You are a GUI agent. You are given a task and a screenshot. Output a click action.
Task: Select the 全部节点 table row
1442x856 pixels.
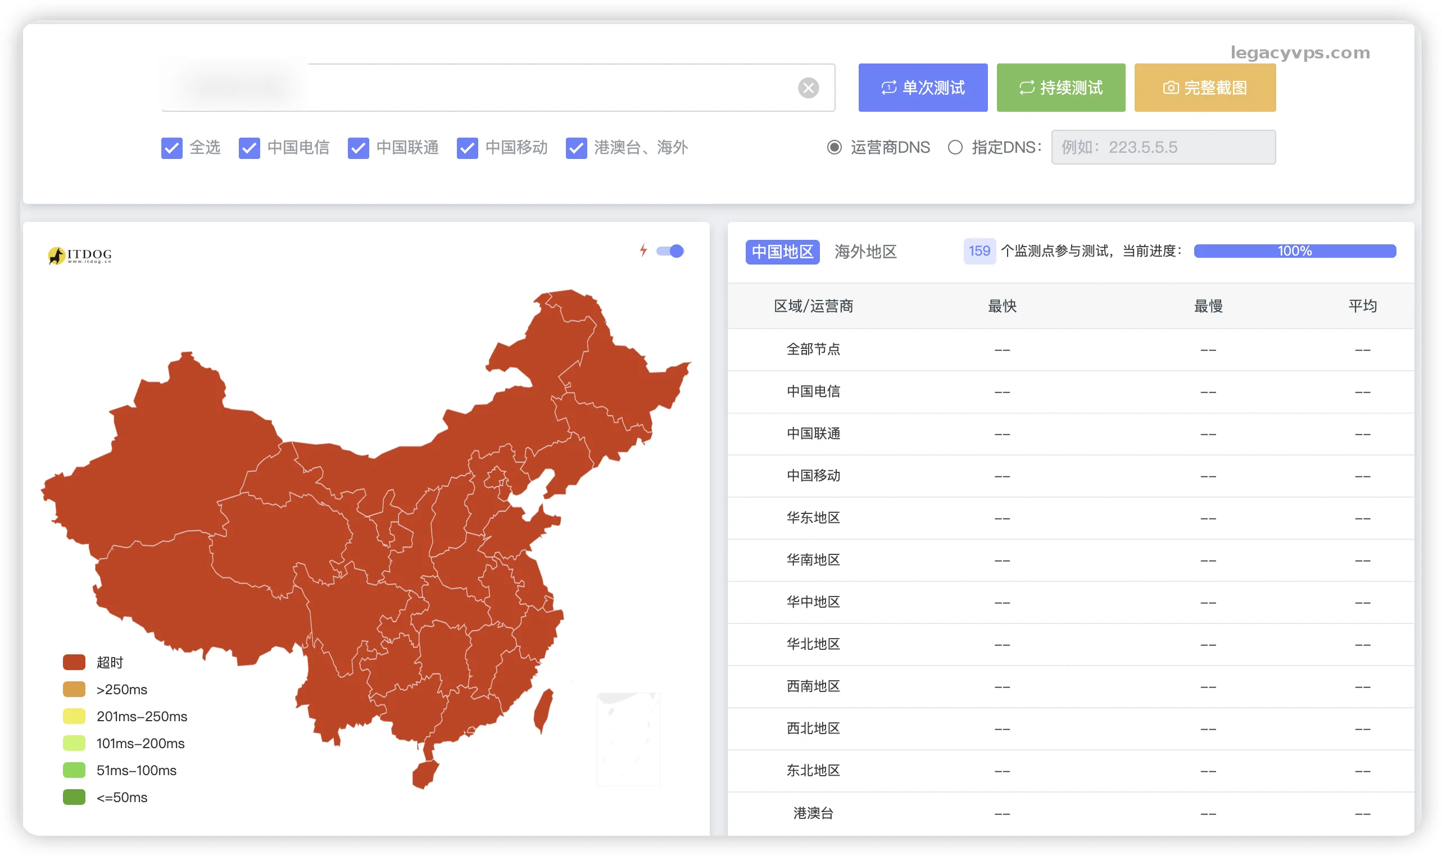click(813, 349)
